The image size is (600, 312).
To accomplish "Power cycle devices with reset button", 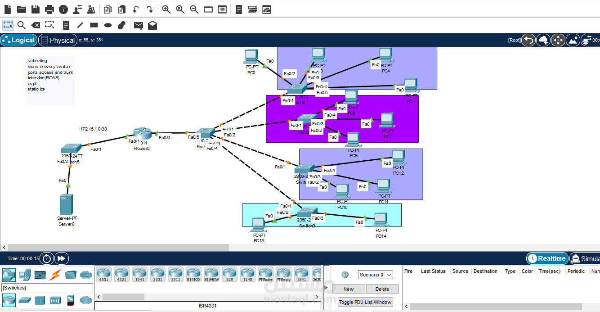I will click(47, 258).
